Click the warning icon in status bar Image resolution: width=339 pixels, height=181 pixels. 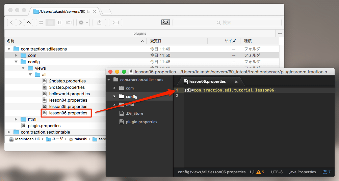(x=259, y=172)
